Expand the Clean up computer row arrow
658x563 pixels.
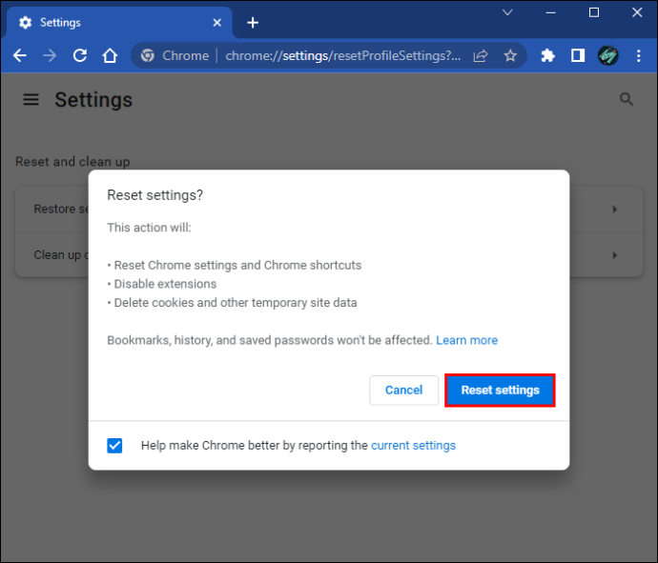(615, 254)
